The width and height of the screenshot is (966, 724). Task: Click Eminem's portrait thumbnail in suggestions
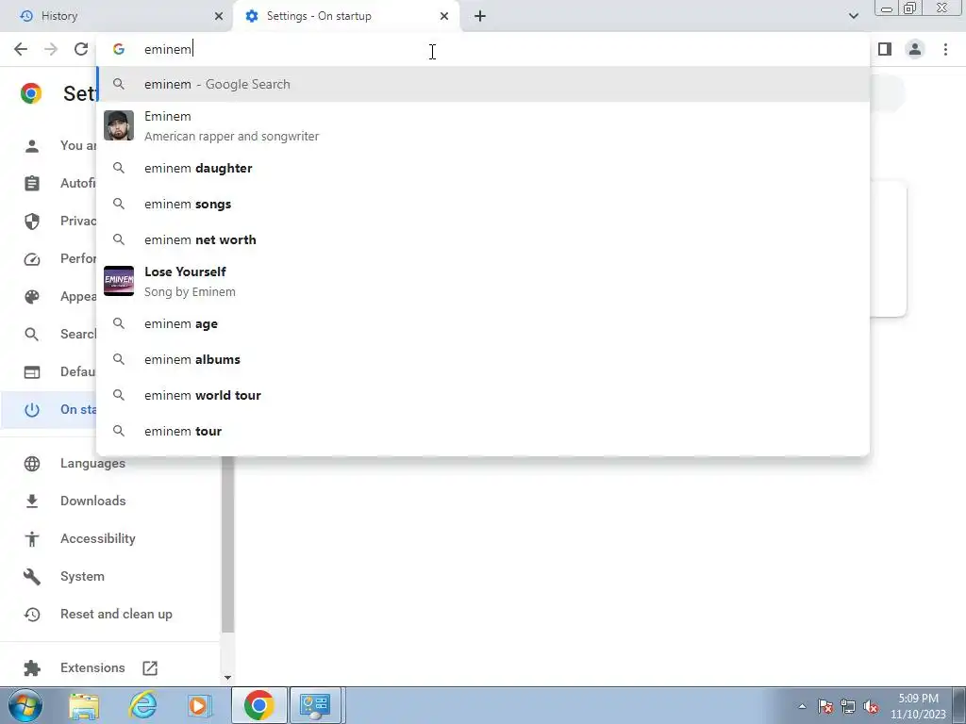119,125
